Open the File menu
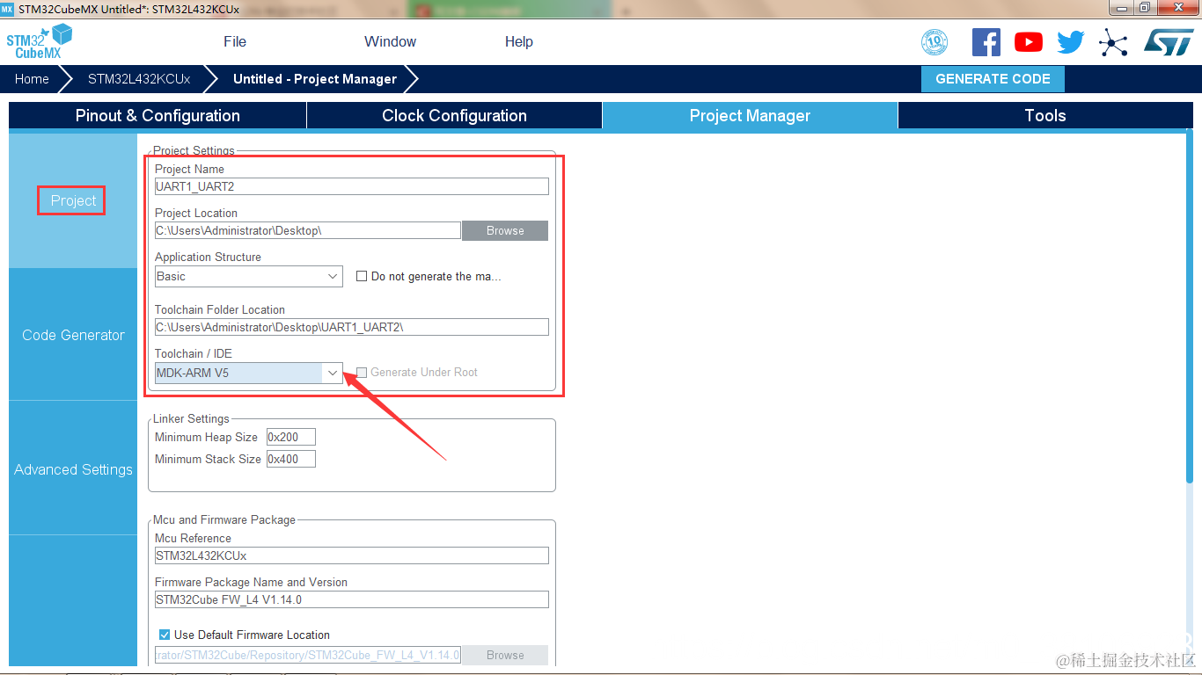Viewport: 1202px width, 675px height. (235, 41)
